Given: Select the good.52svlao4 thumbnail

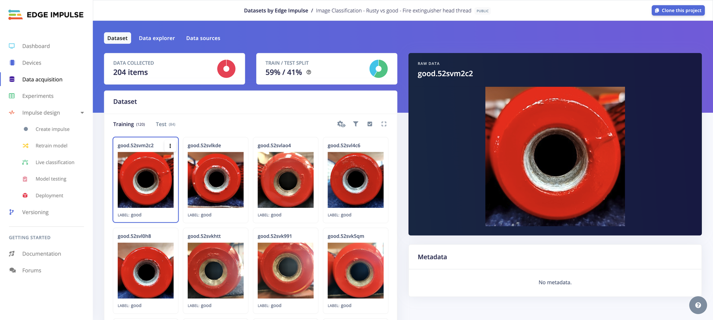Looking at the screenshot, I should point(286,180).
